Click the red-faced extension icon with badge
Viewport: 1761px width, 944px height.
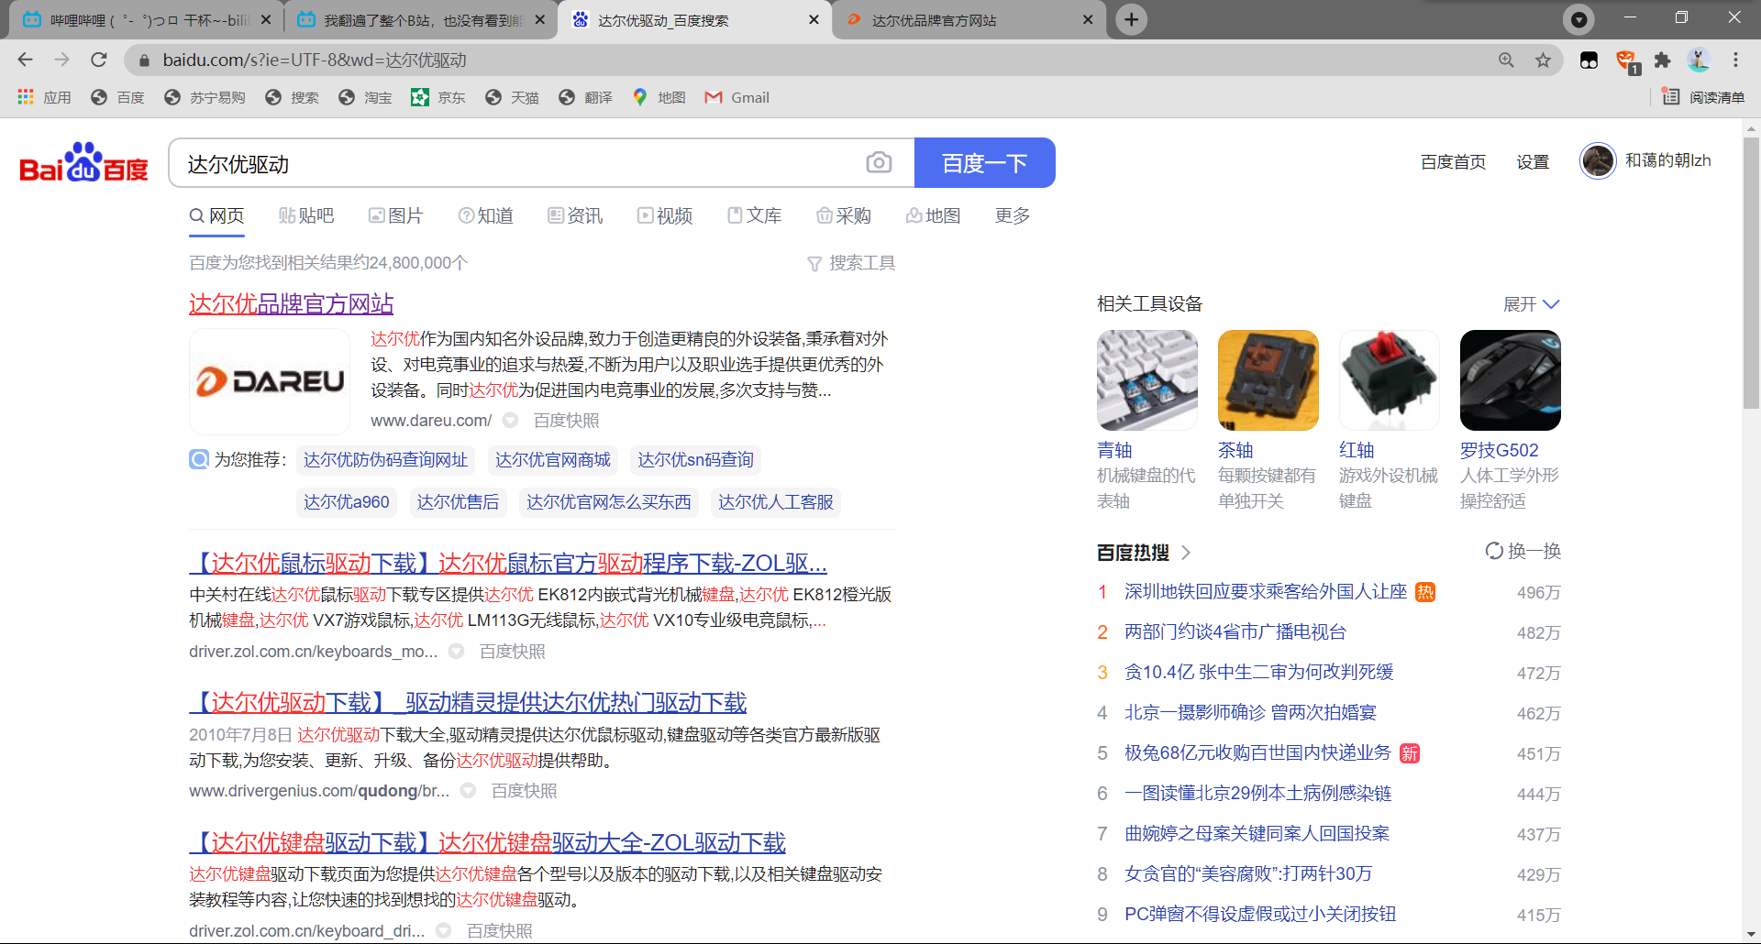(1626, 61)
